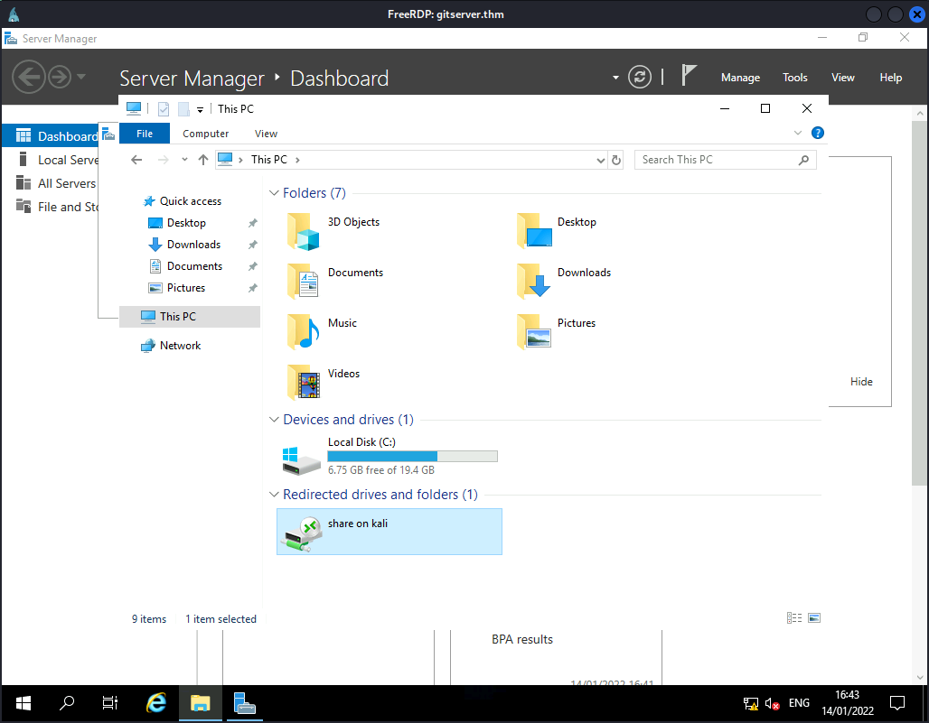
Task: Go back in File Explorer navigation
Action: [136, 160]
